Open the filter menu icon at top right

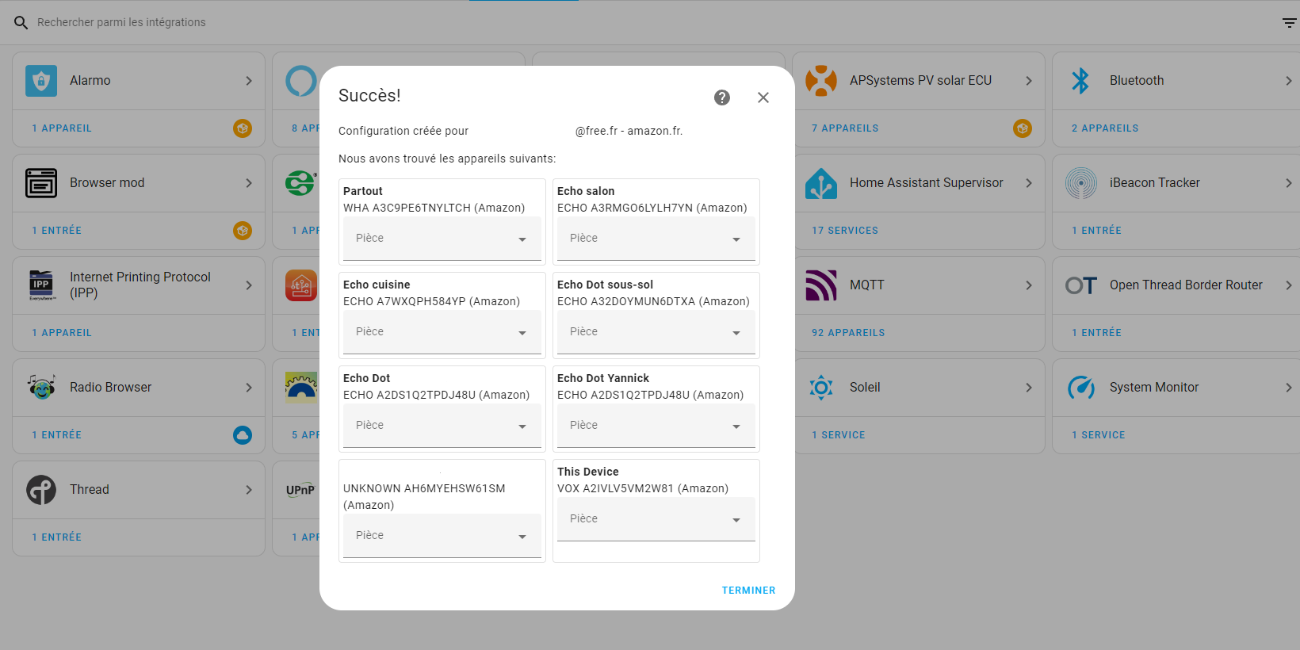[x=1290, y=22]
